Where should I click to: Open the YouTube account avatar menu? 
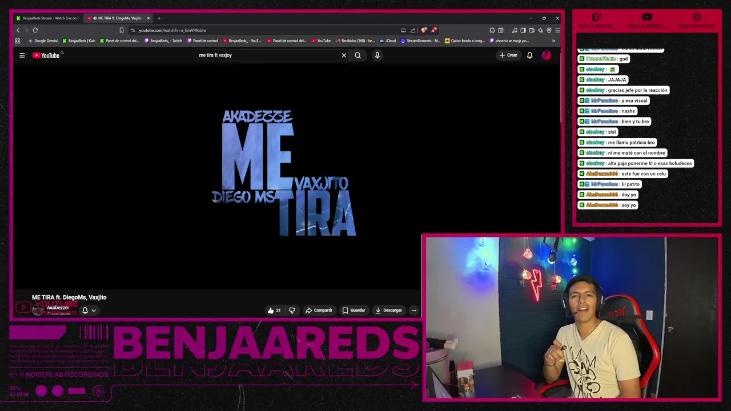[547, 55]
